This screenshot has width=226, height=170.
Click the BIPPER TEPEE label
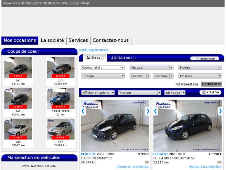tap(61, 111)
